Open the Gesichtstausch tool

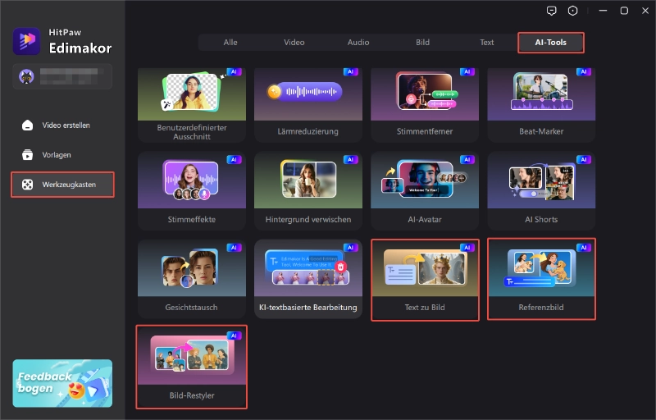[x=192, y=279]
